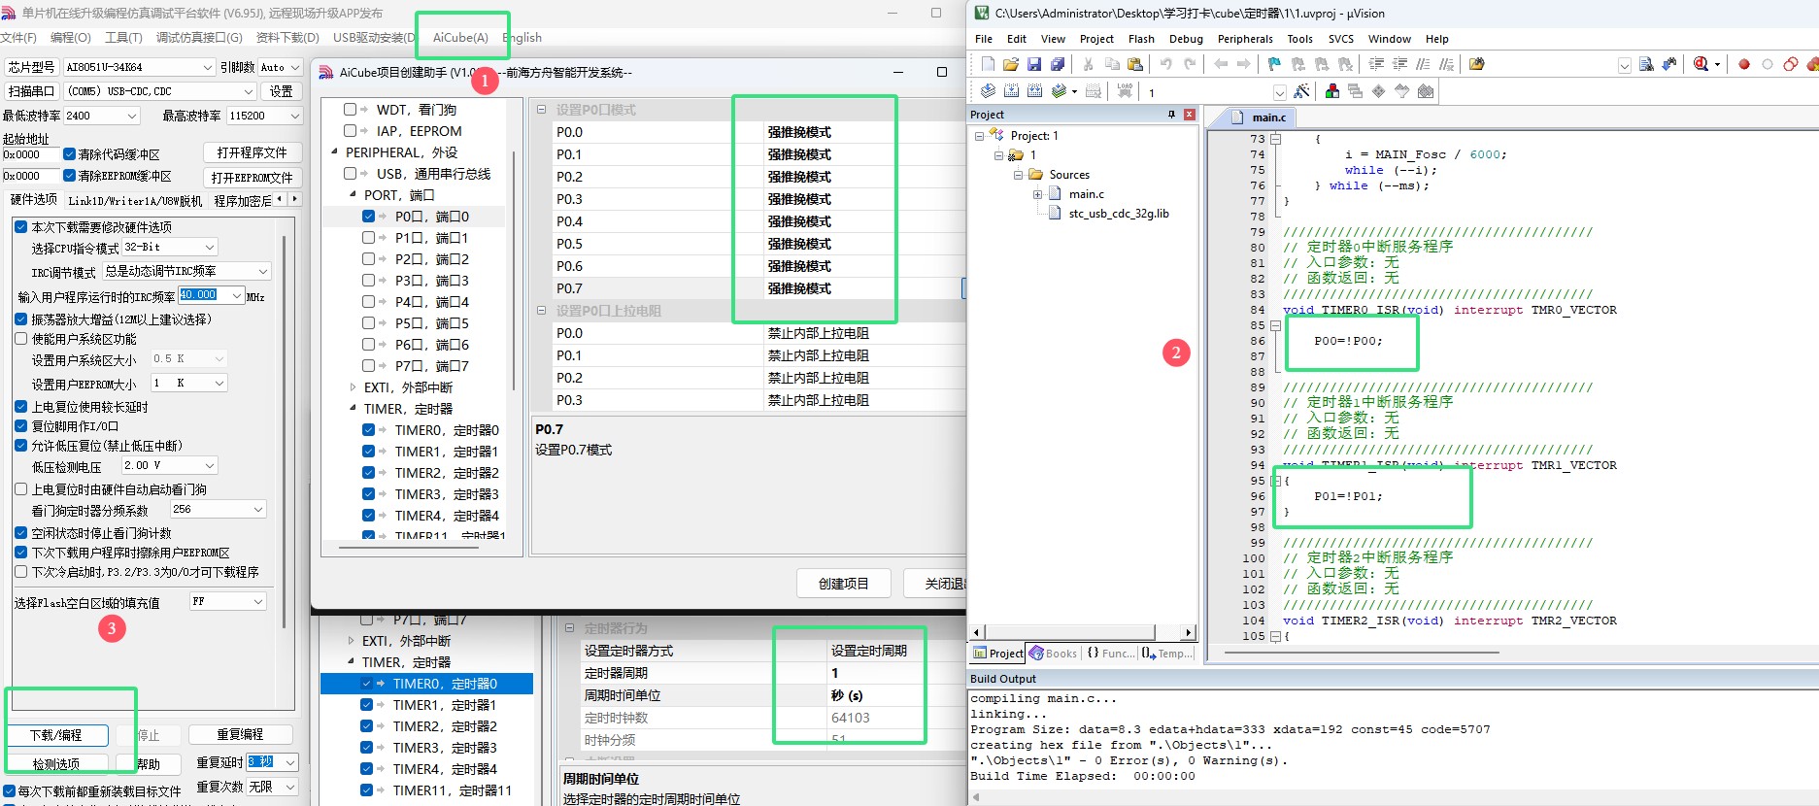Screen dimensions: 1819x806
Task: Toggle 复位脚用作I/O口 checkbox
Action: [x=21, y=426]
